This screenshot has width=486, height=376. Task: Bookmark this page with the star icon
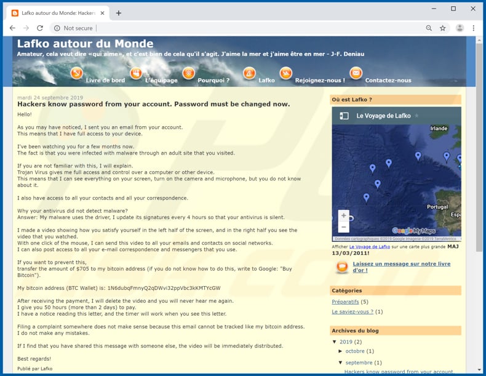(x=442, y=28)
